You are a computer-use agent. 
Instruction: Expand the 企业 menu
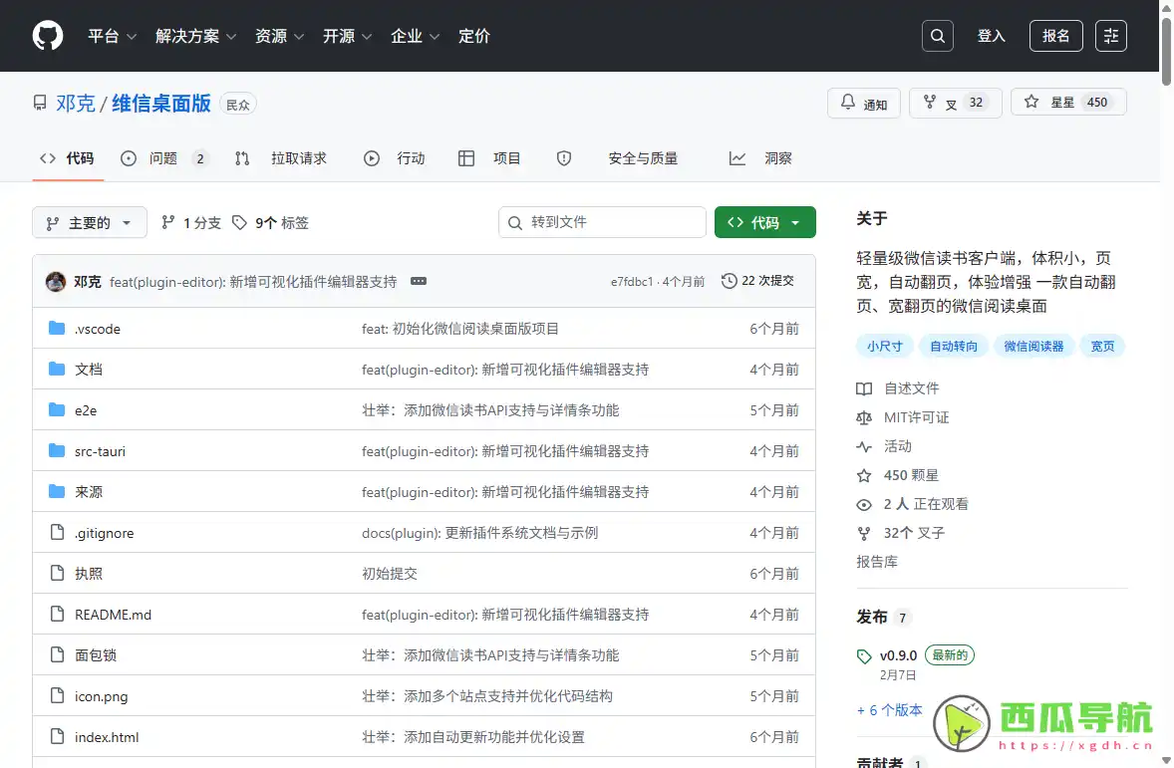(x=415, y=36)
